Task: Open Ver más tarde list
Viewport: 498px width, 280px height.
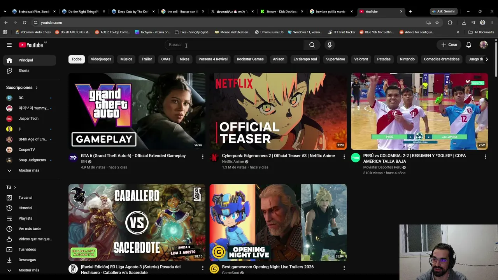Action: click(30, 229)
